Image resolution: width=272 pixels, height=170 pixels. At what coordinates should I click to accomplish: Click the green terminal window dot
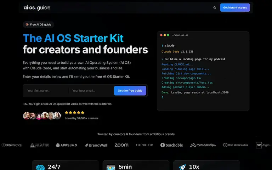point(168,35)
